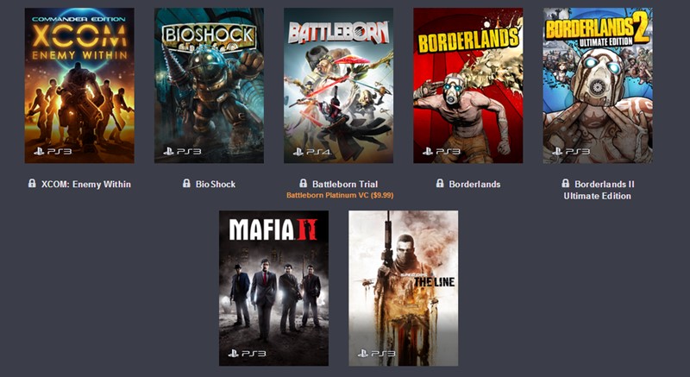The width and height of the screenshot is (690, 377).
Task: Select the Battleborn cover image
Action: click(338, 85)
